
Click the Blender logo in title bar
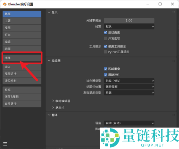pos(5,4)
